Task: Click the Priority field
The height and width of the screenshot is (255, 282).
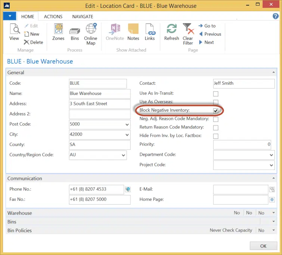Action: (x=242, y=145)
